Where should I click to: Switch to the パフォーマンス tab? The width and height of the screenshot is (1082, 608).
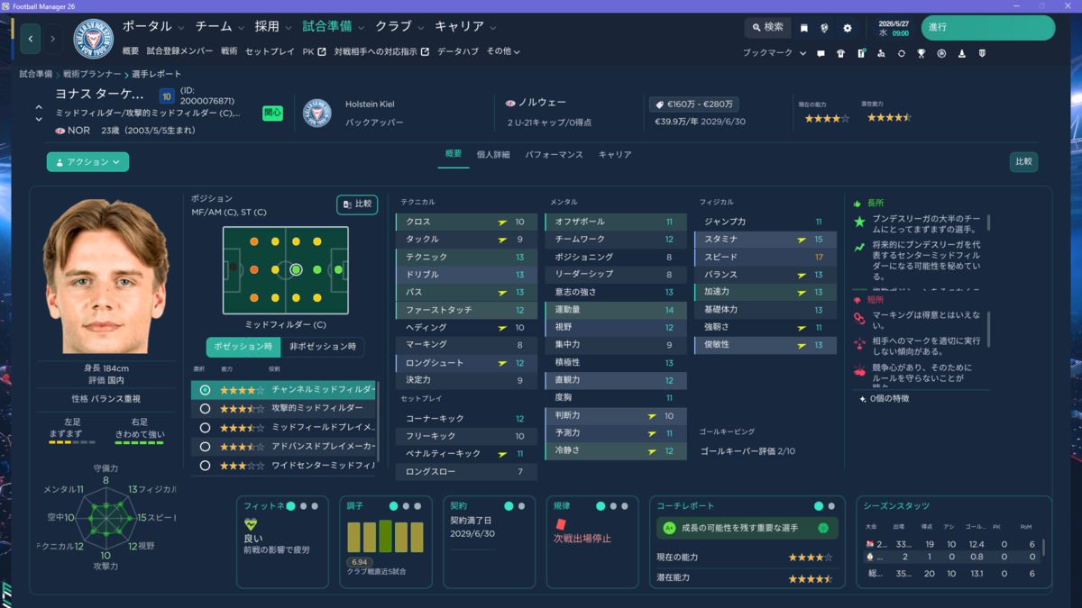pos(554,155)
